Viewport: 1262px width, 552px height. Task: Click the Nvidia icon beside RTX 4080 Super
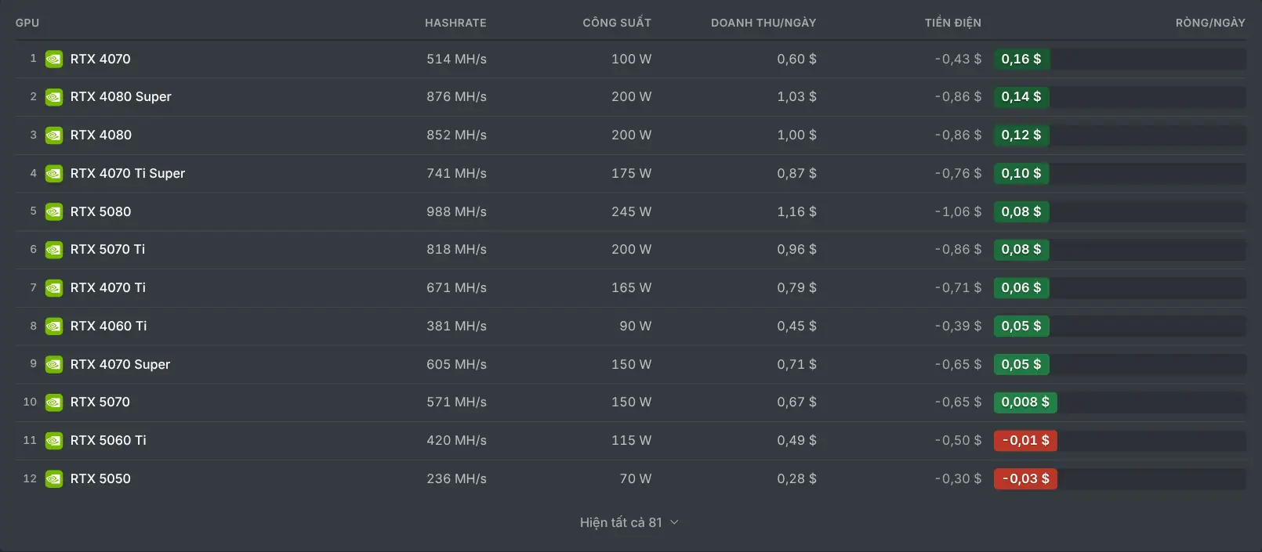pyautogui.click(x=53, y=97)
